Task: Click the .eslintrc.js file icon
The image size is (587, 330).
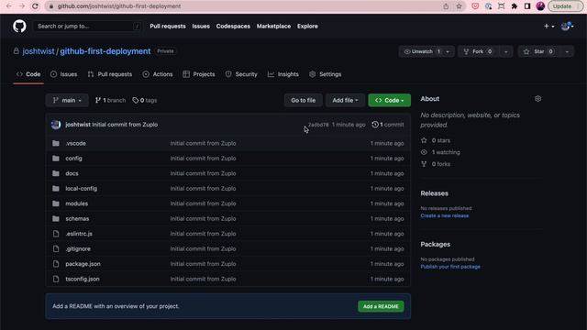Action: [x=56, y=234]
